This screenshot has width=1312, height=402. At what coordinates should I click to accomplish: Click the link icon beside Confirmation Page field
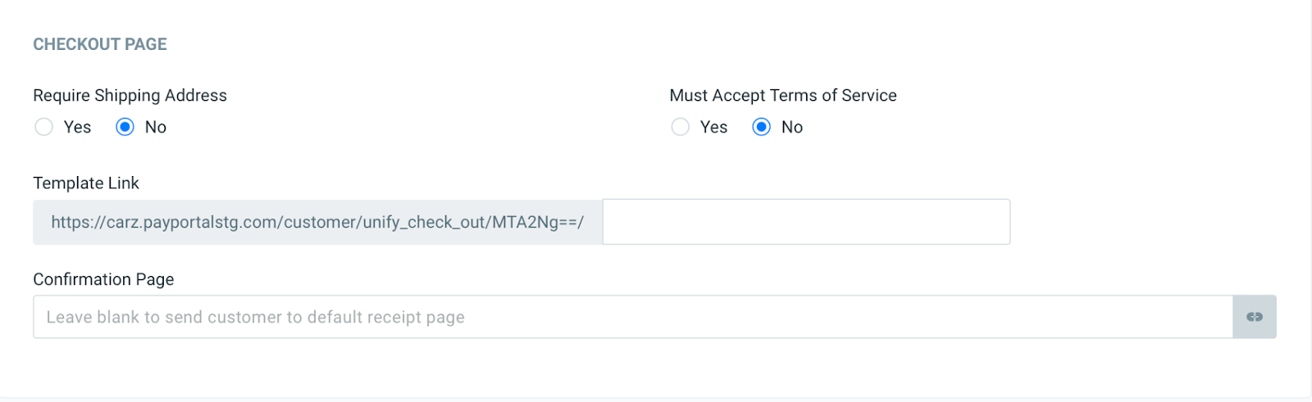click(1254, 317)
